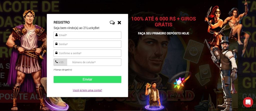Image resolution: width=256 pixels, height=111 pixels.
Task: Close the Registro dialog with the X
Action: pyautogui.click(x=119, y=22)
